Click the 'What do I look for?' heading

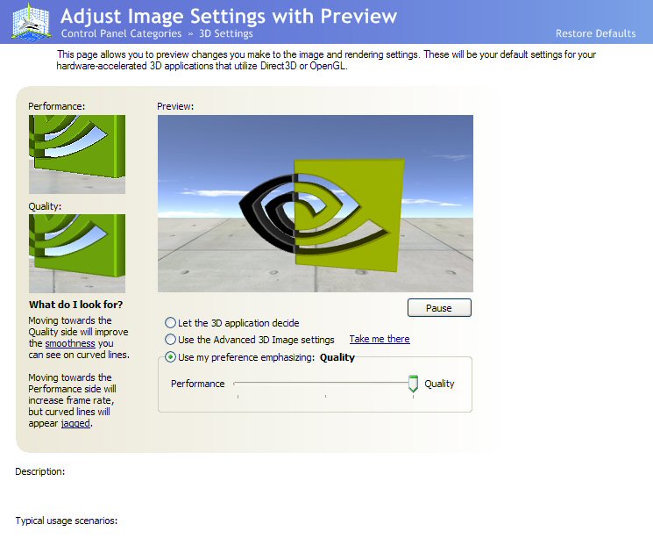[75, 305]
